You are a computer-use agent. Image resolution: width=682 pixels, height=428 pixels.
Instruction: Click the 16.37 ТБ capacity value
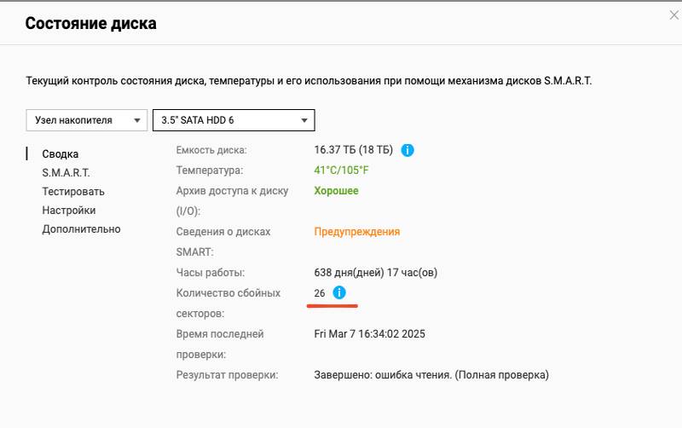coord(354,150)
